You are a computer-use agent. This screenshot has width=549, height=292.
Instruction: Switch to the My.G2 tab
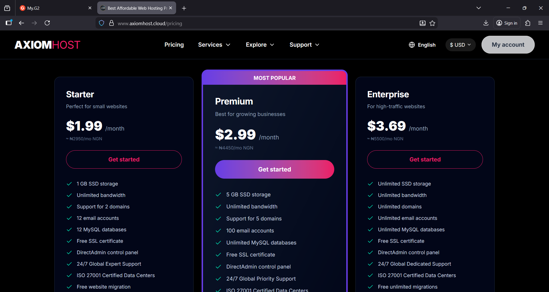pyautogui.click(x=51, y=8)
